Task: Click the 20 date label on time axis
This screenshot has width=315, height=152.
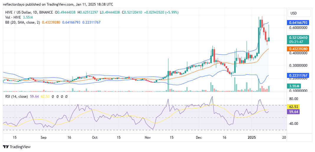Action: click(x=284, y=138)
